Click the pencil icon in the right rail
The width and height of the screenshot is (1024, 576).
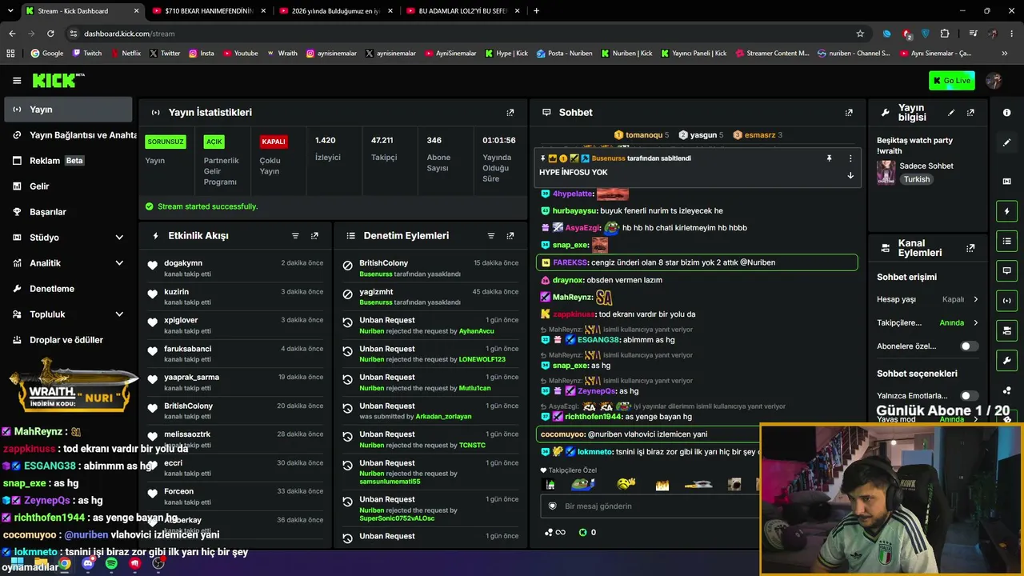click(1007, 142)
